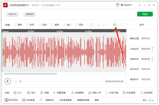Select the 复制 copy tool

[18, 25]
